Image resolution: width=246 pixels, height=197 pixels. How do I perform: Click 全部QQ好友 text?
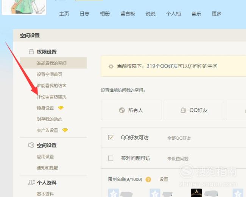pyautogui.click(x=179, y=138)
